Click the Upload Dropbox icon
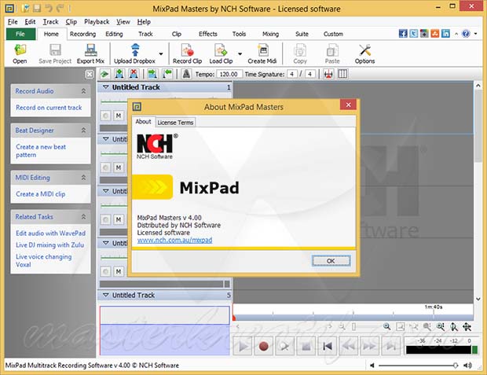This screenshot has height=375, width=487. point(135,50)
